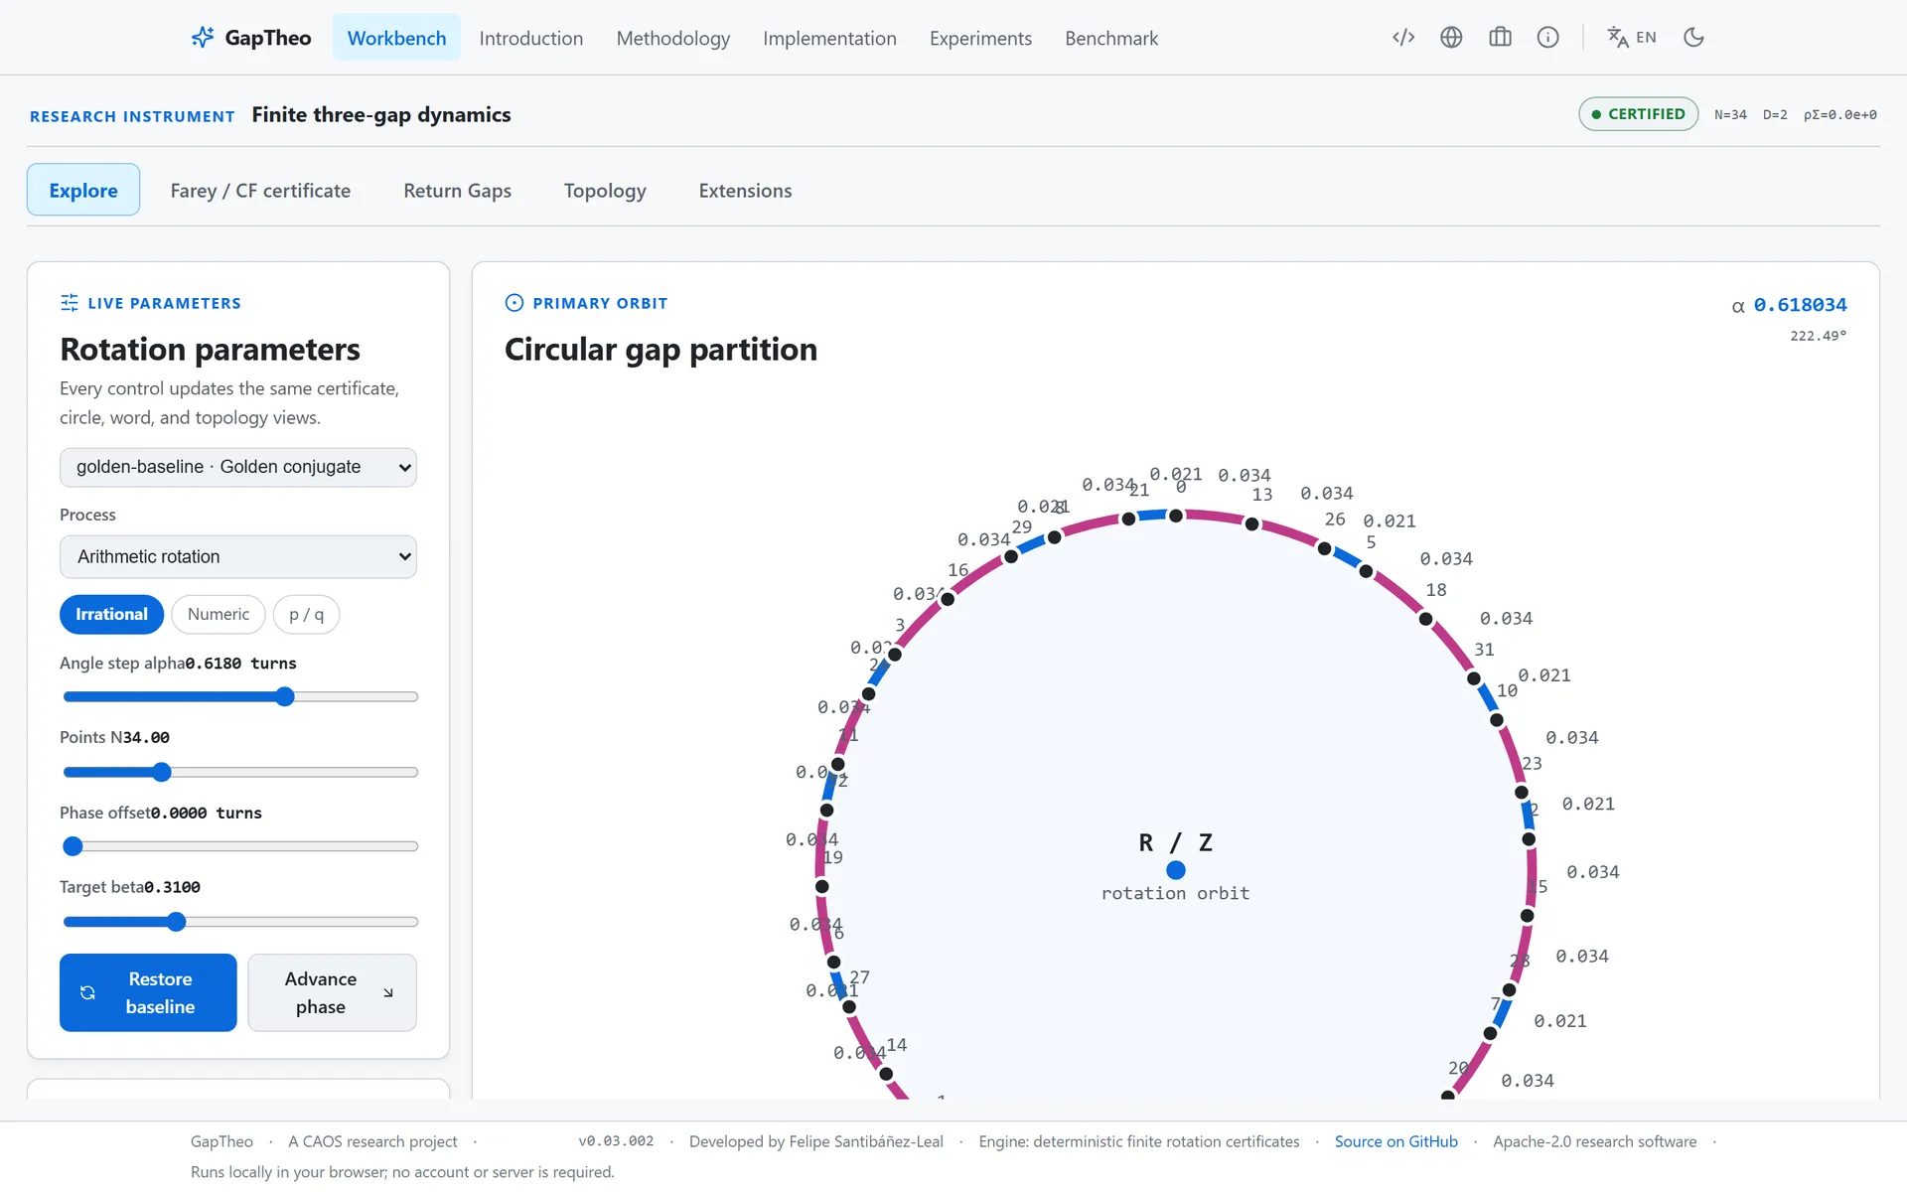Click the Advance phase button
The height and width of the screenshot is (1192, 1907).
coord(332,992)
